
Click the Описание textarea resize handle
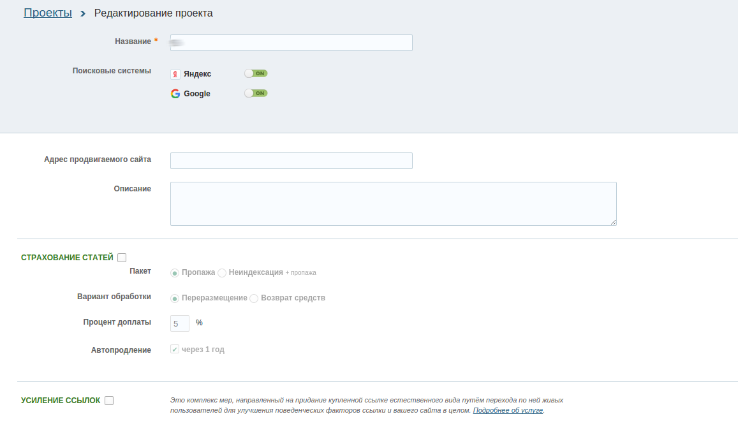pos(613,222)
